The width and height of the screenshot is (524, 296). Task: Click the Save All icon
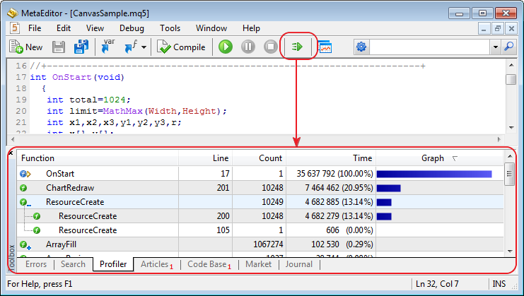tap(81, 47)
